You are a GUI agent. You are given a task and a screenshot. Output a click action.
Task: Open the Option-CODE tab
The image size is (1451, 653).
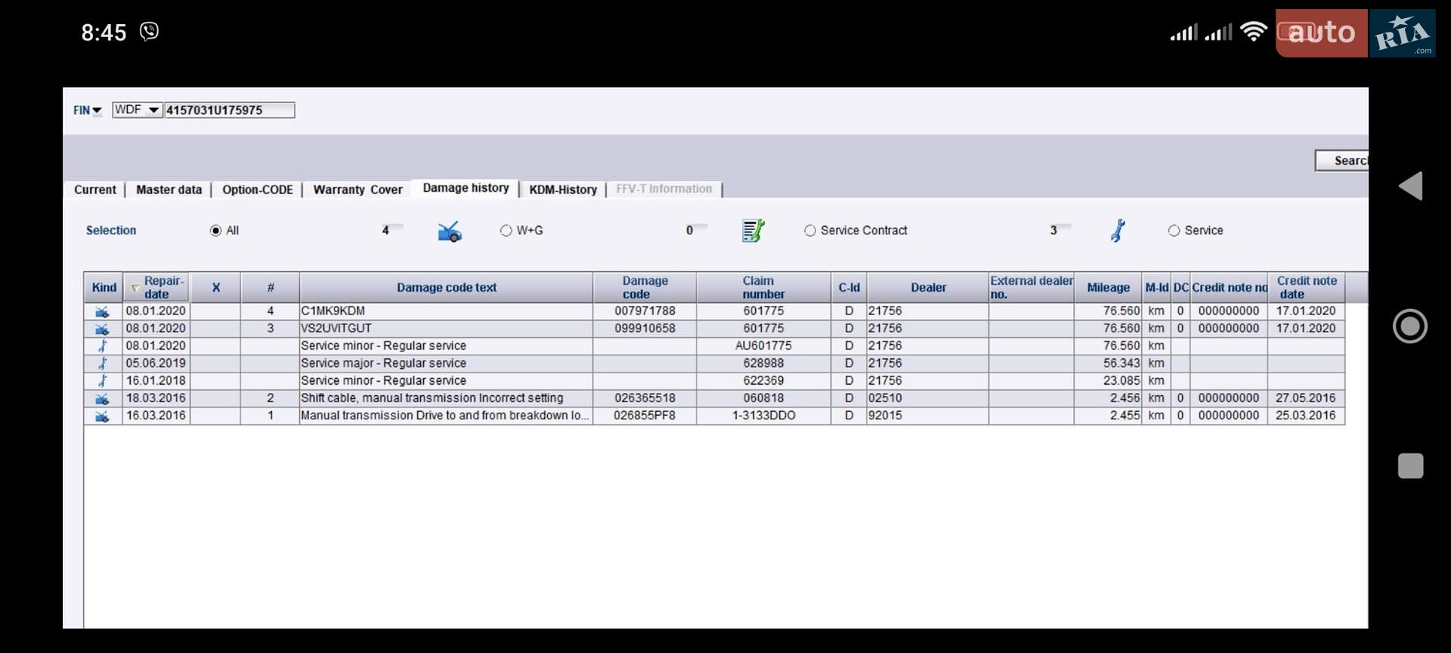[257, 190]
